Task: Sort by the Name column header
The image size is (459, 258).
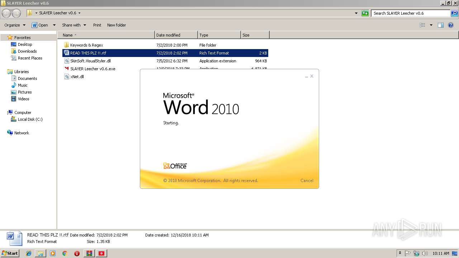Action: point(106,35)
